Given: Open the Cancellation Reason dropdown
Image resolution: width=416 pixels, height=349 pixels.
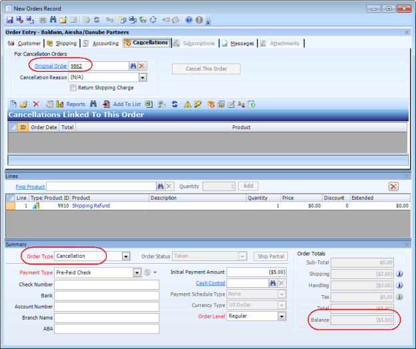Looking at the screenshot, I should click(x=143, y=78).
